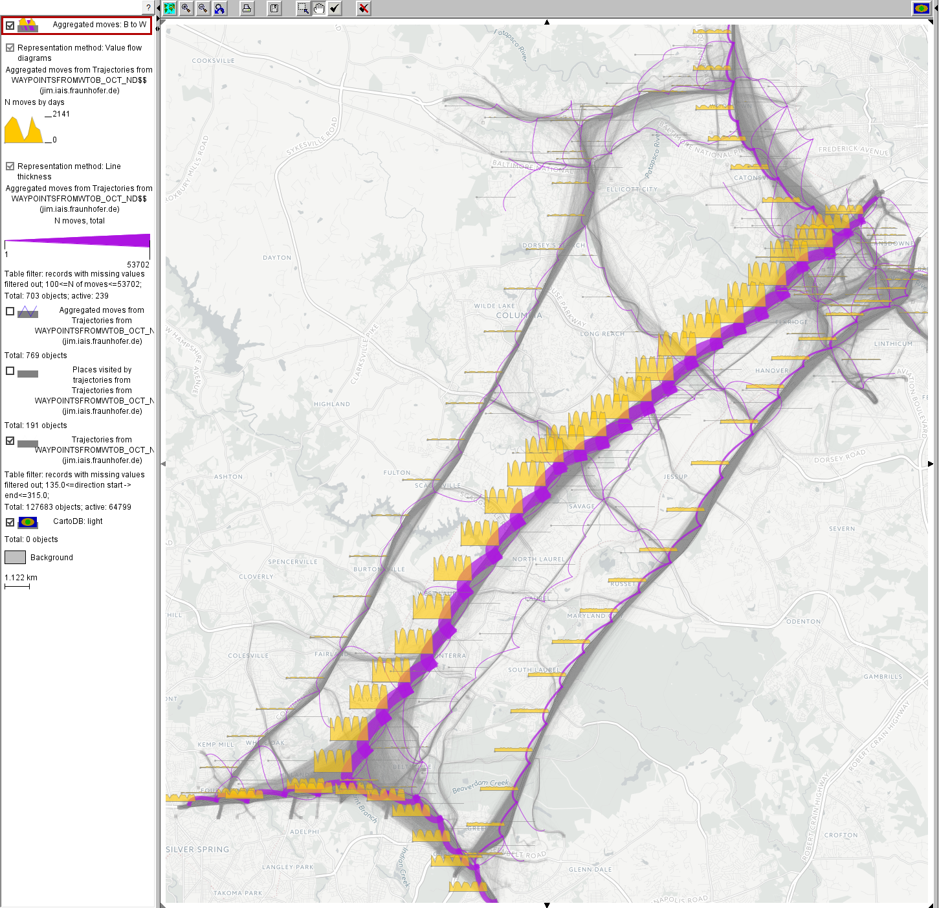Click the full map extent globe icon
The height and width of the screenshot is (908, 939).
click(x=170, y=8)
